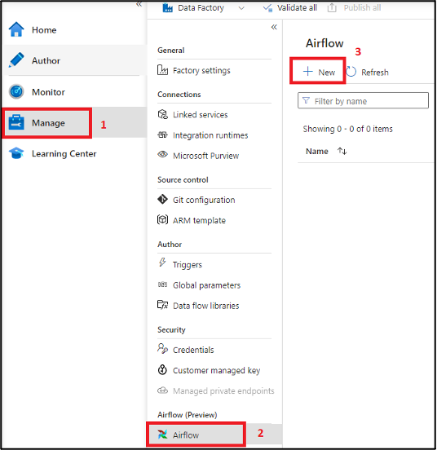
Task: Click the Git configuration diamond icon
Action: [162, 199]
